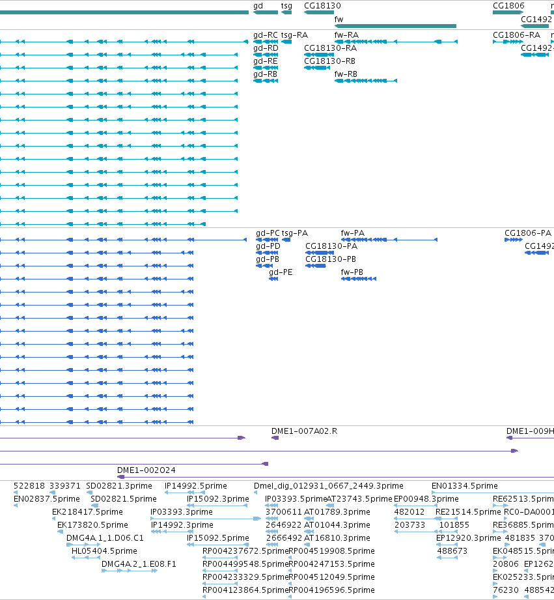
Task: Click Dmel_dig_012931_0667_2449.3prime feature
Action: (x=328, y=486)
